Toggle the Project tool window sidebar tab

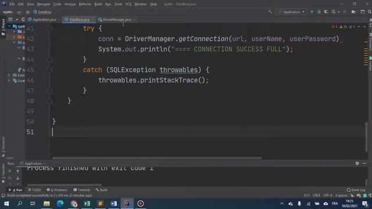pyautogui.click(x=3, y=27)
